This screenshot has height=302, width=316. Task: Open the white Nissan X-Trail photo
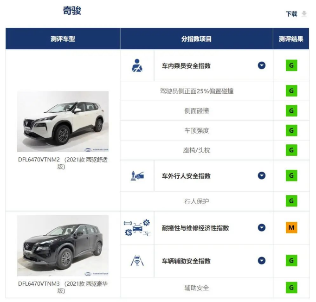[63, 122]
